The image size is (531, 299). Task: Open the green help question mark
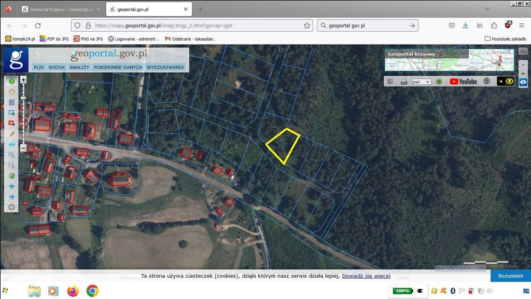click(439, 81)
